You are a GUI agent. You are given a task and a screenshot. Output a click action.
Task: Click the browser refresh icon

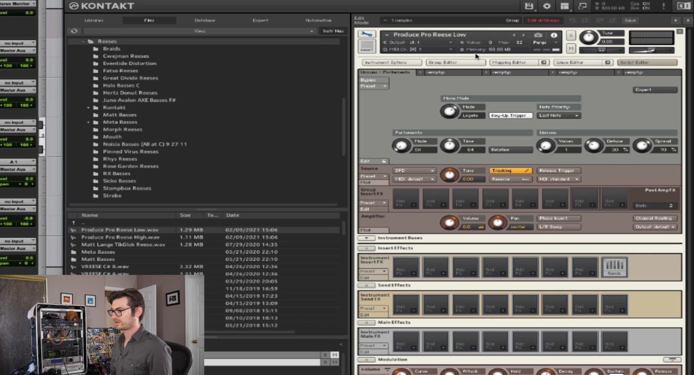[x=74, y=31]
